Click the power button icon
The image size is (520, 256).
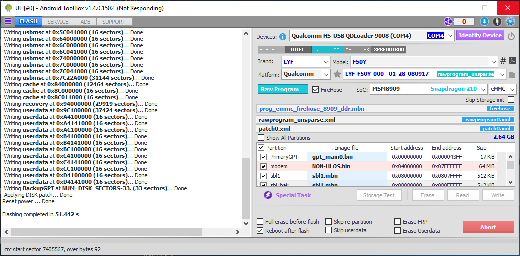click(x=511, y=36)
